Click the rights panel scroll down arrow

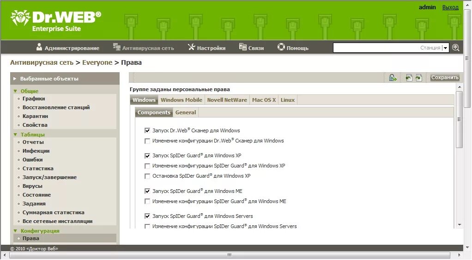[x=460, y=225]
